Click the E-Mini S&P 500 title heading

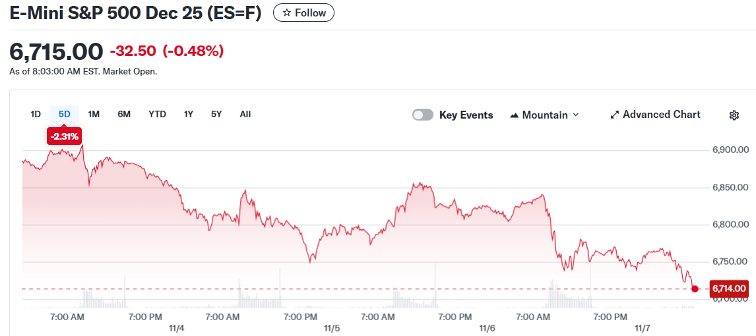[x=135, y=13]
